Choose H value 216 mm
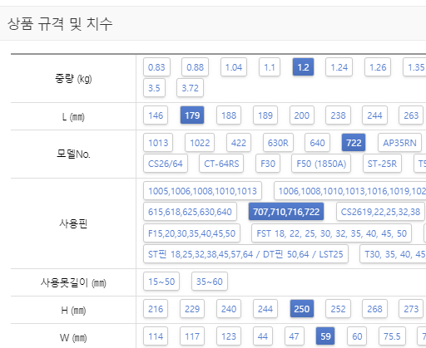The height and width of the screenshot is (348, 426). [x=156, y=309]
